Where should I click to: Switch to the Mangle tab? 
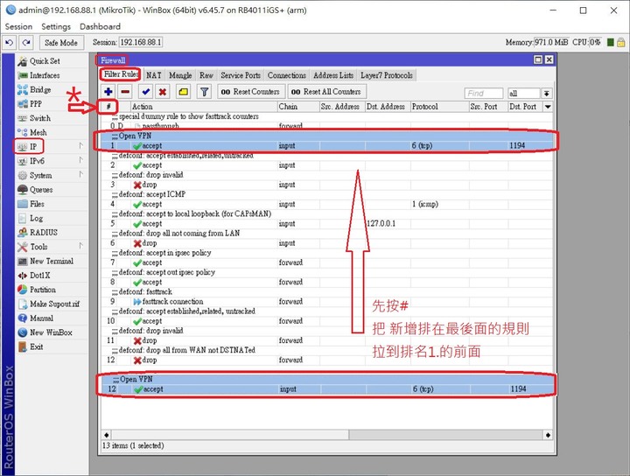tap(180, 75)
